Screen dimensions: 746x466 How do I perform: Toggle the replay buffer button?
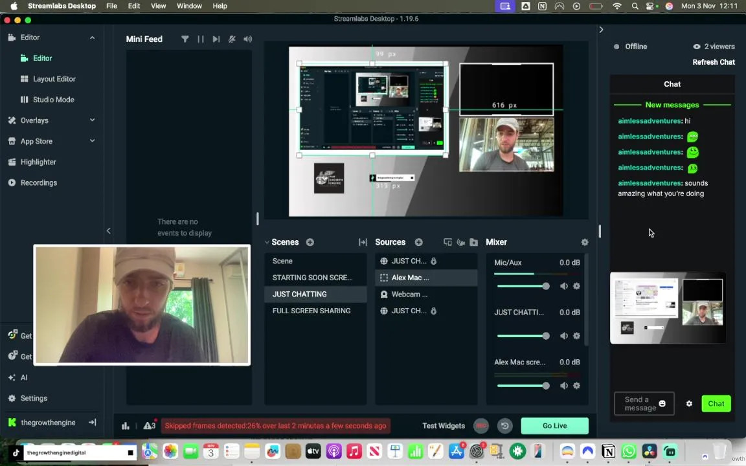pyautogui.click(x=505, y=426)
